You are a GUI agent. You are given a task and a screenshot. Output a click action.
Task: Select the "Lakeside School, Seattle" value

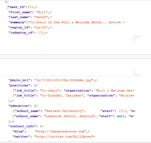[70, 116]
